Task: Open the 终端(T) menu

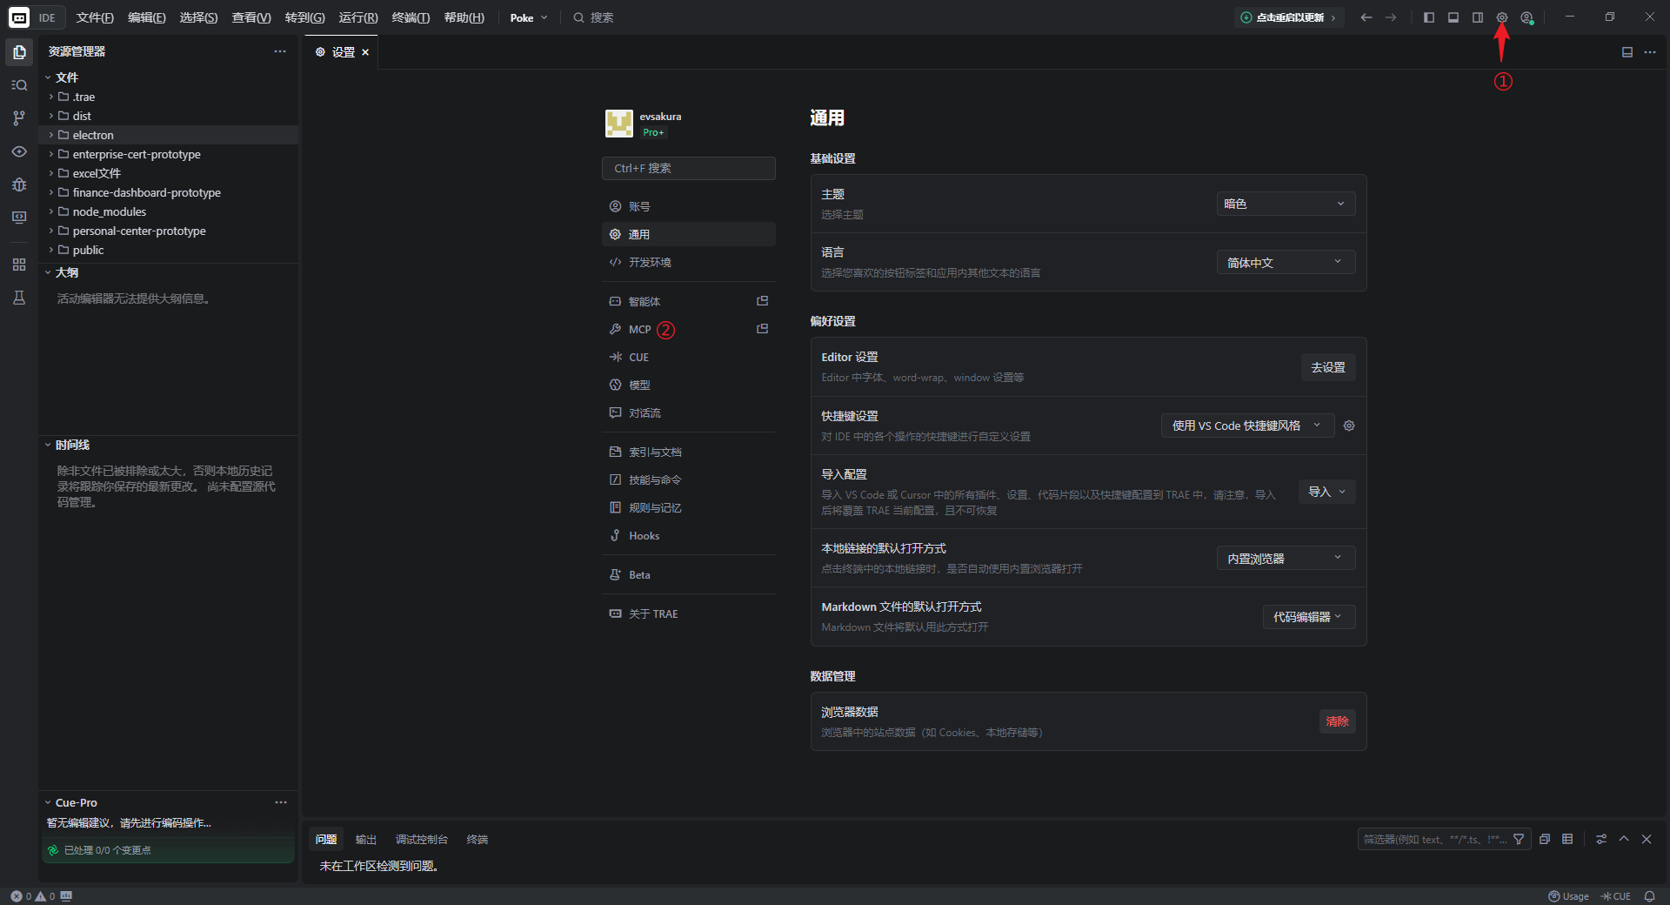Action: pos(411,17)
